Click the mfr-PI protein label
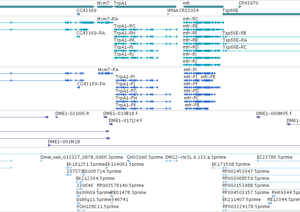 point(190,70)
